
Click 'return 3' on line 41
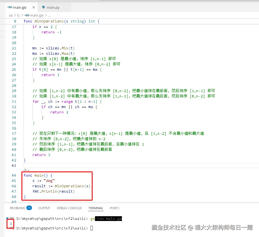pos(41,155)
